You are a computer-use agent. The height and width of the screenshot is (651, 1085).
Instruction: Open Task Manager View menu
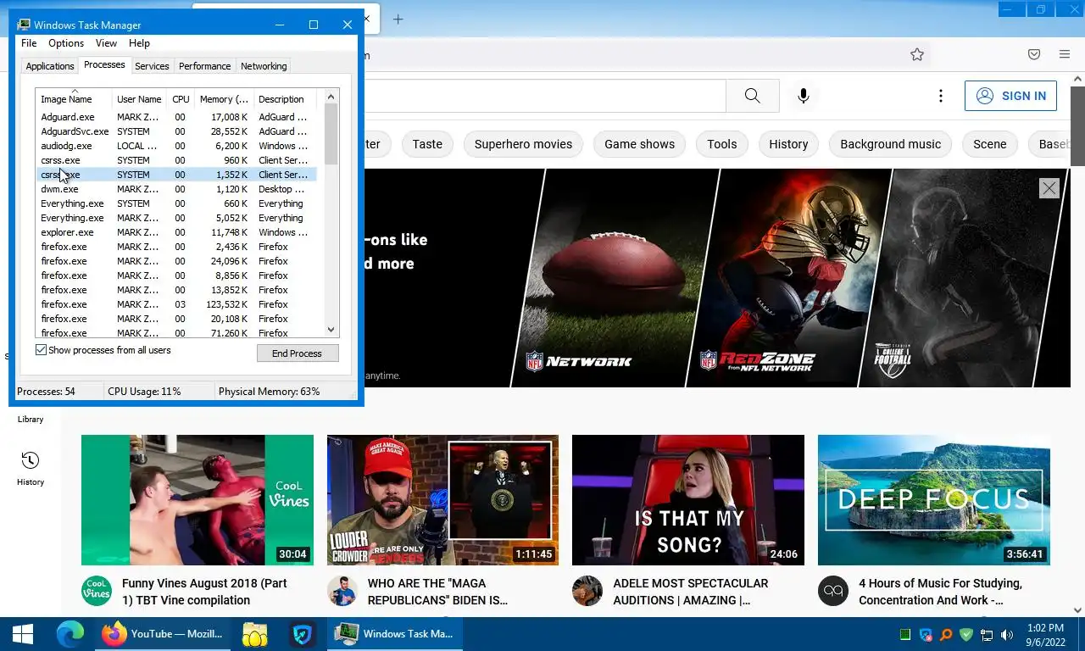106,43
